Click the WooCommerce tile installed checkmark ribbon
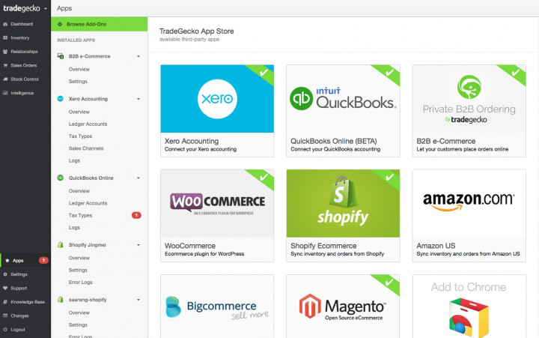The width and height of the screenshot is (539, 338). pyautogui.click(x=263, y=178)
